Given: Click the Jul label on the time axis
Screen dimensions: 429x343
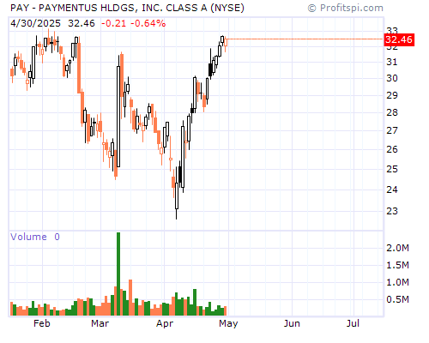Looking at the screenshot, I should [353, 323].
